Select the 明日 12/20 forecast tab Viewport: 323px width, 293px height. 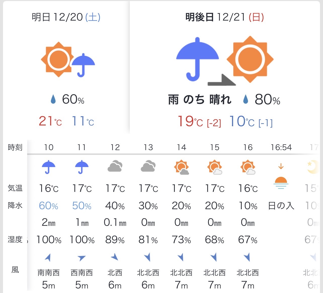point(66,17)
